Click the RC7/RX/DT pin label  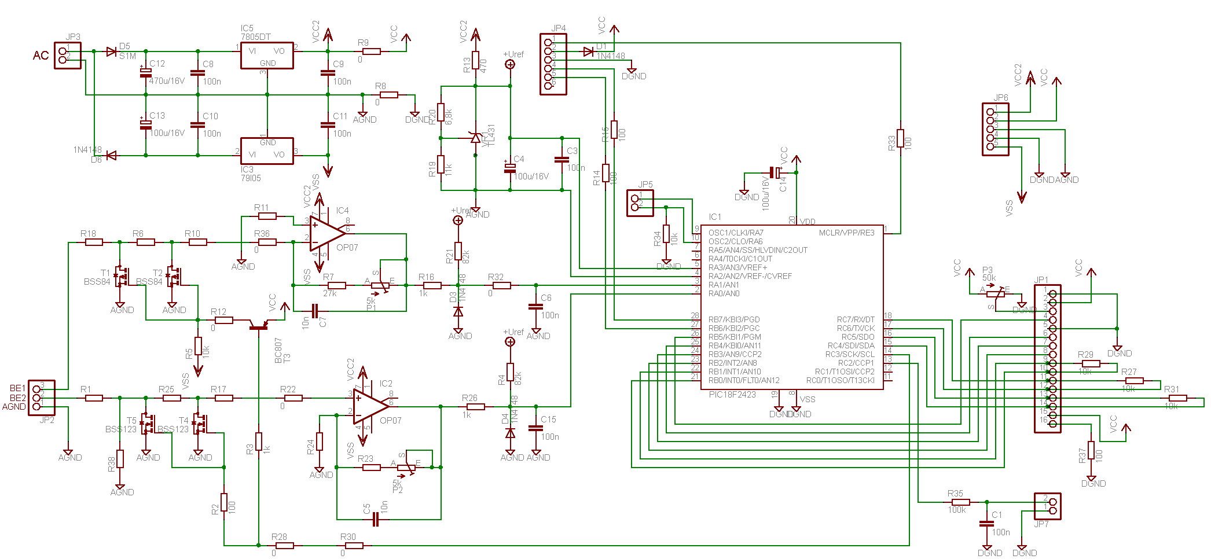click(856, 319)
